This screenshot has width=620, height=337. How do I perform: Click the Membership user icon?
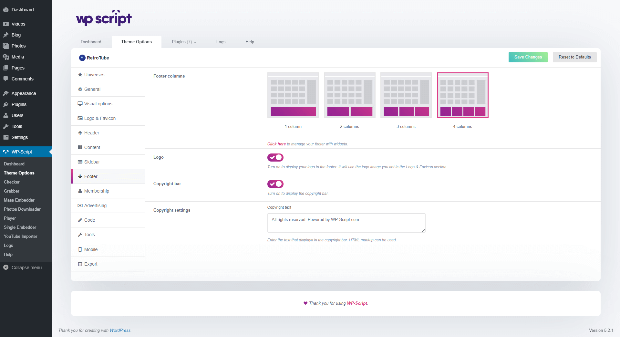click(80, 191)
